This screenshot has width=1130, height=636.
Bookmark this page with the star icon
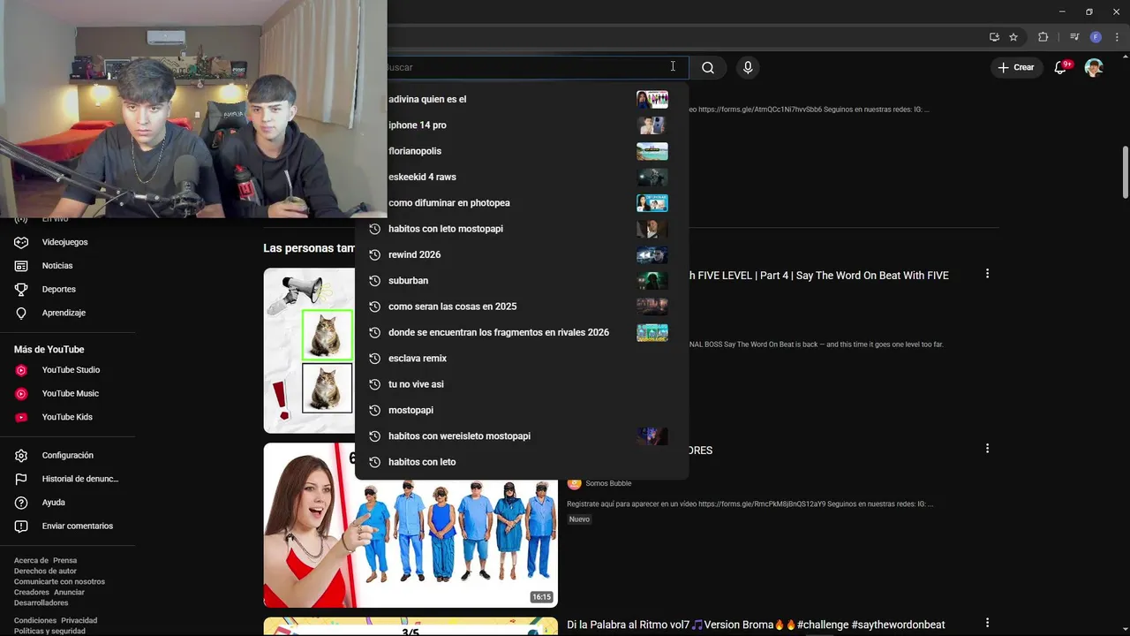coord(1013,37)
